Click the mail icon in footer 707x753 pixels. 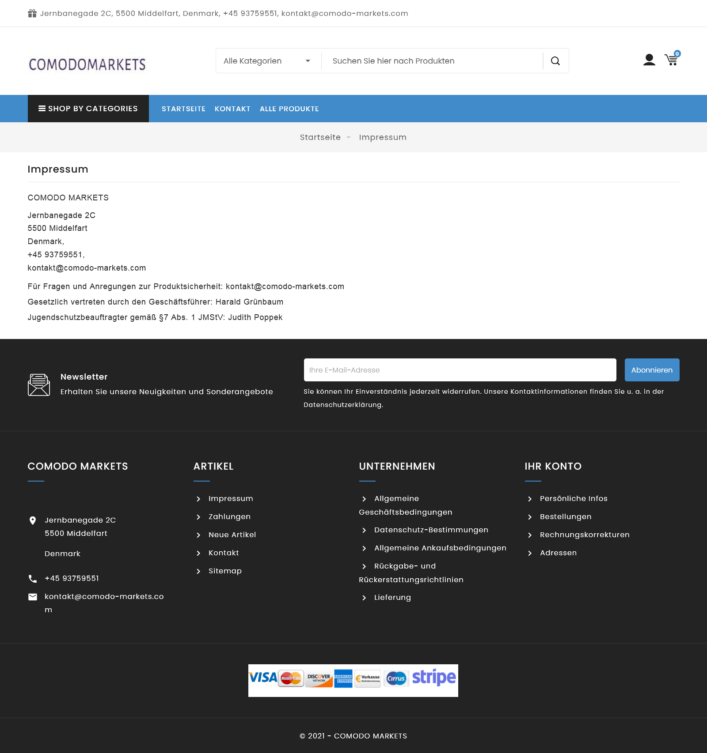(33, 597)
